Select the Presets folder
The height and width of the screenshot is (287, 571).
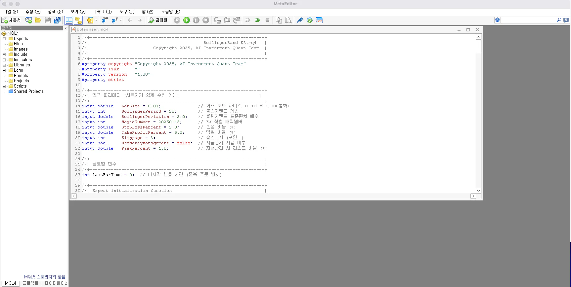pos(21,76)
